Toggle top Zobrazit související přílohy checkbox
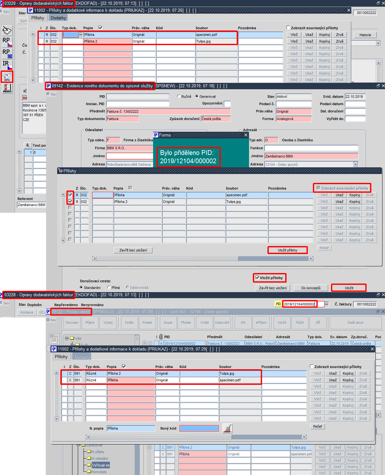 click(x=288, y=28)
